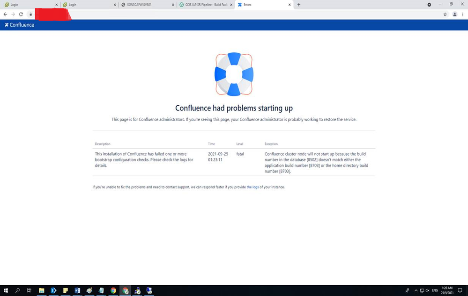468x296 pixels.
Task: Click the lifebuoy illustration on the error page
Action: point(234,73)
